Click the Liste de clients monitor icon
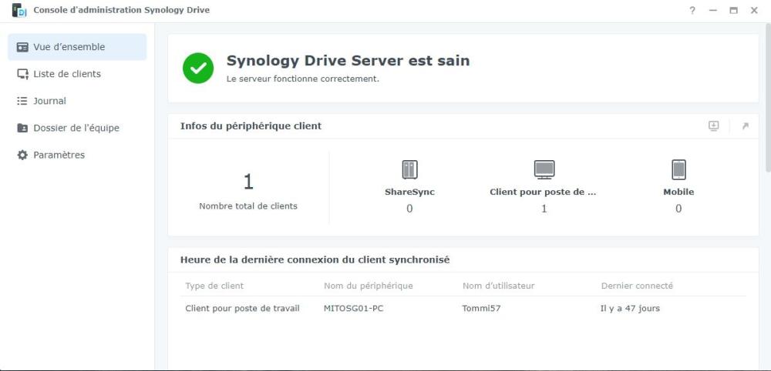Image resolution: width=771 pixels, height=371 pixels. point(22,74)
